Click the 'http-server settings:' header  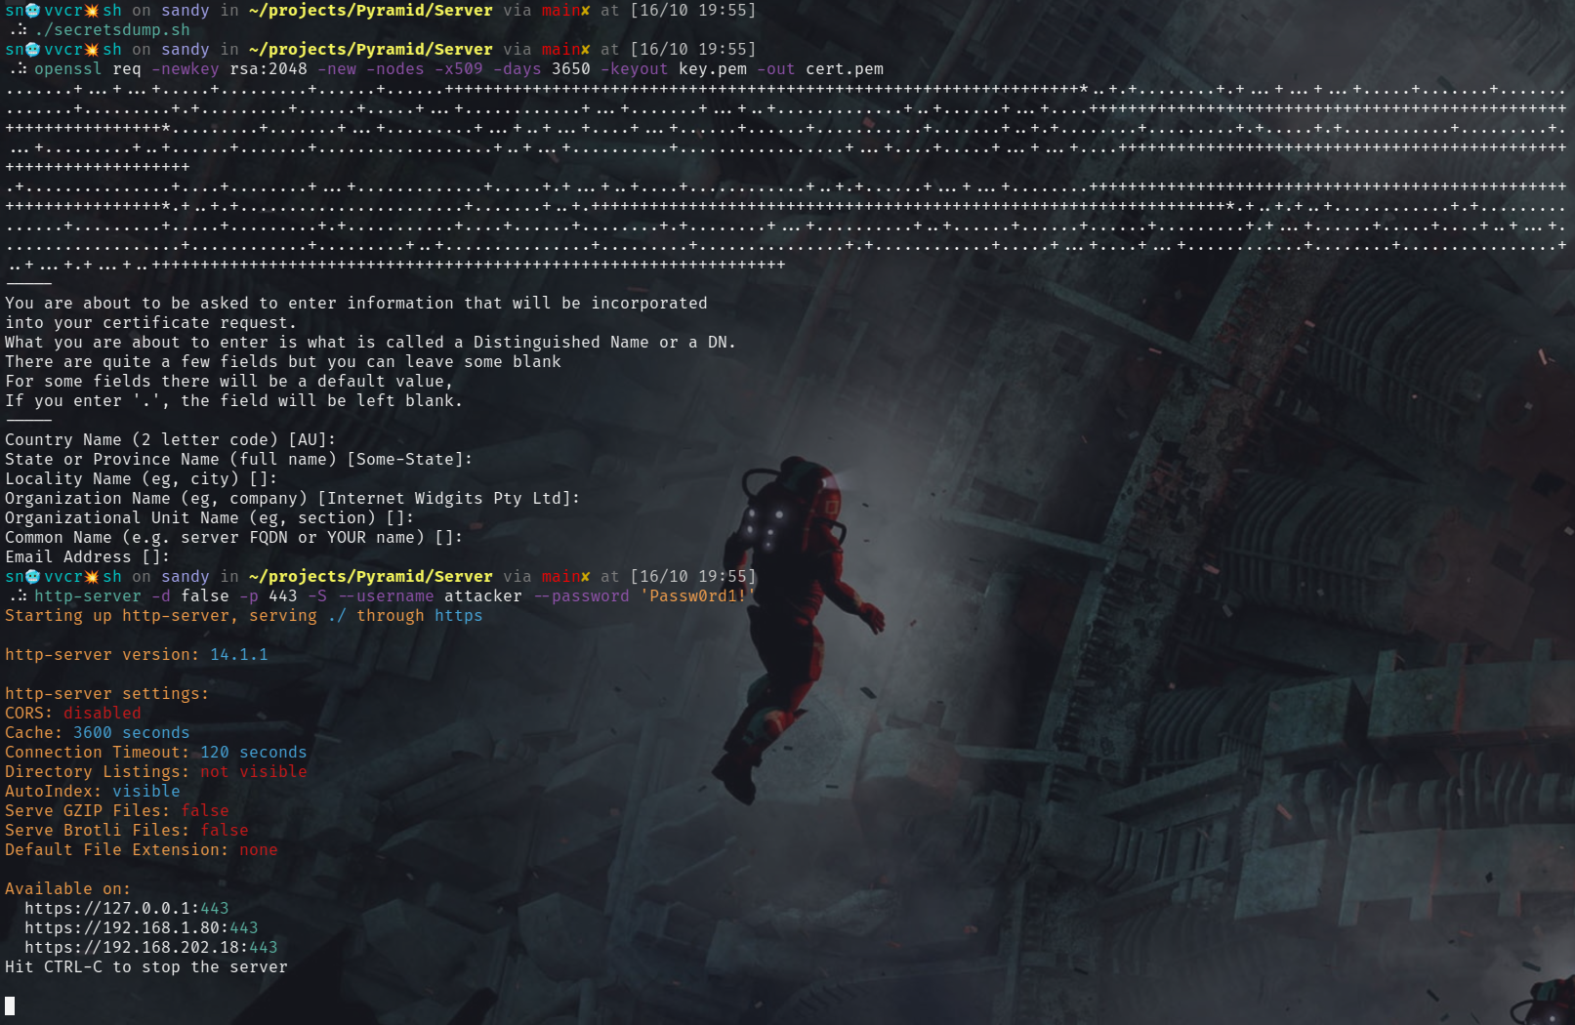106,693
